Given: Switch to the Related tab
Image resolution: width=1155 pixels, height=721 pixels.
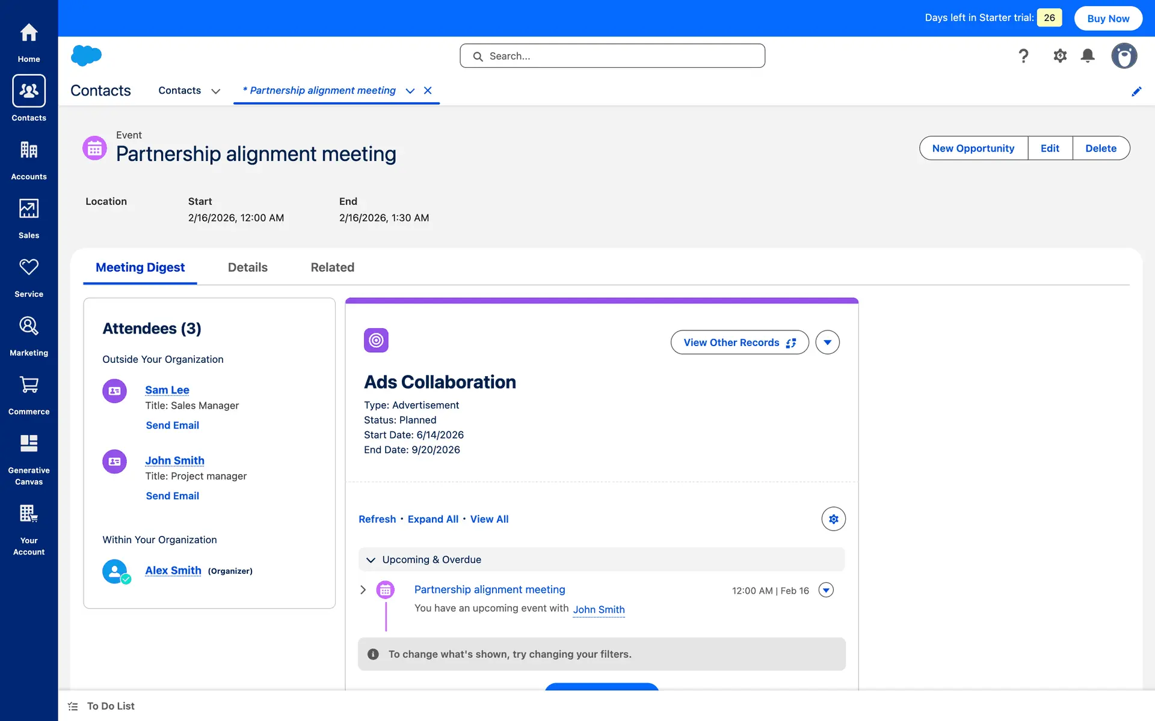Looking at the screenshot, I should point(332,267).
